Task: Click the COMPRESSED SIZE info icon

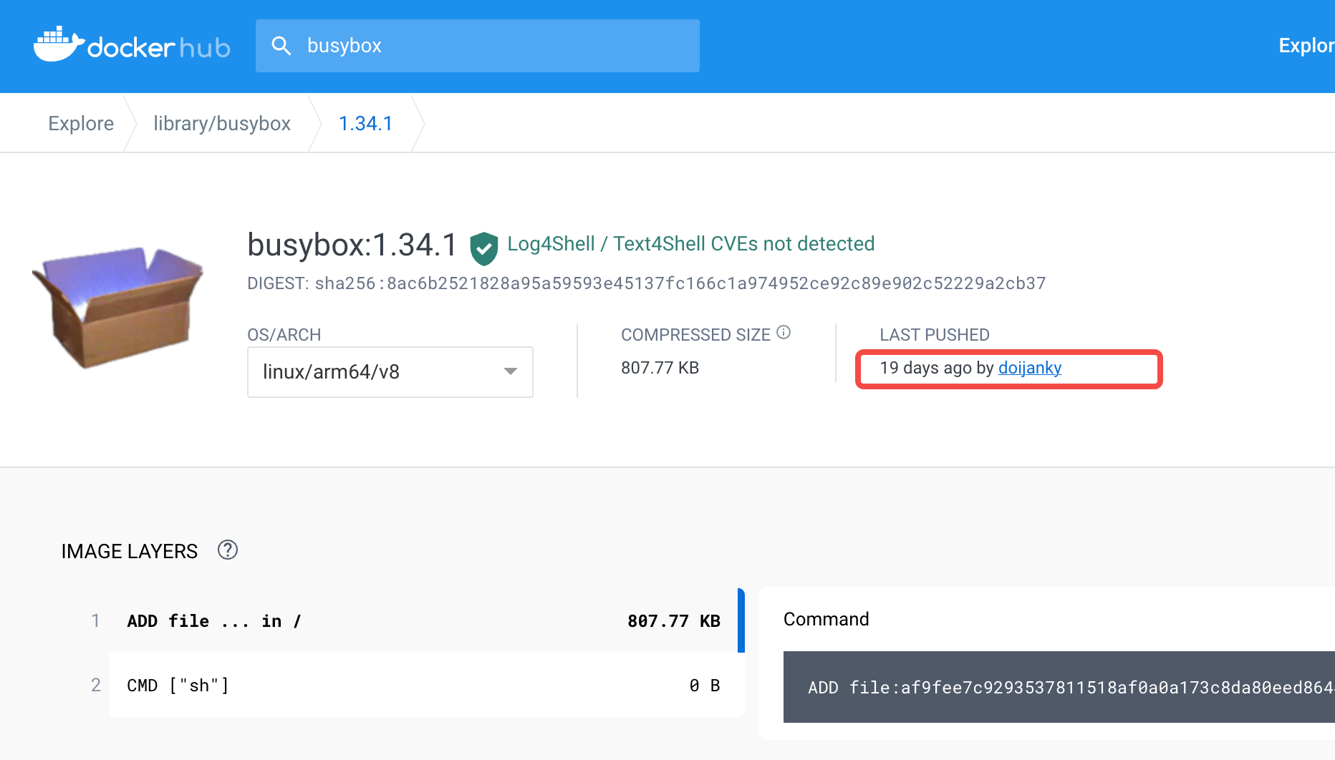Action: (x=784, y=332)
